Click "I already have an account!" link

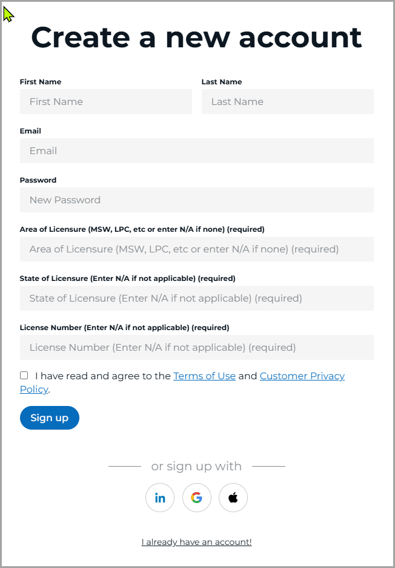(196, 542)
